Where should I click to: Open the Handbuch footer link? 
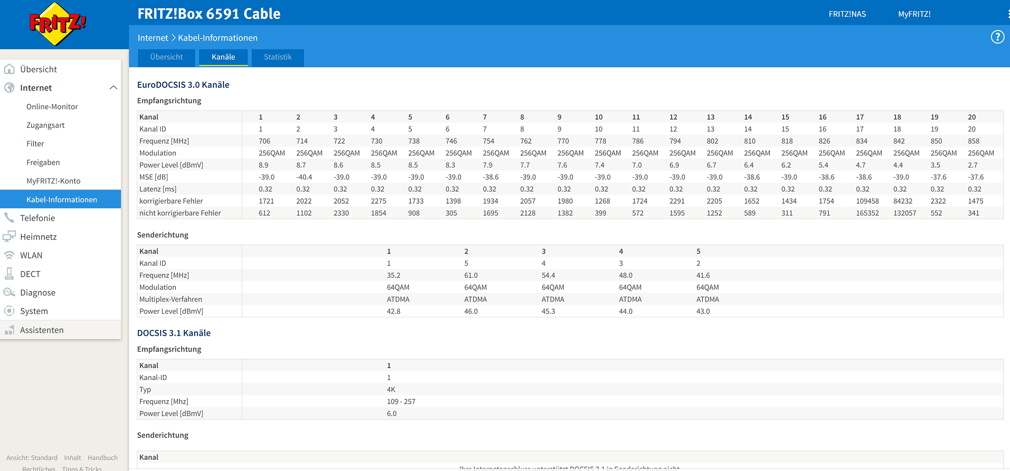tap(103, 458)
